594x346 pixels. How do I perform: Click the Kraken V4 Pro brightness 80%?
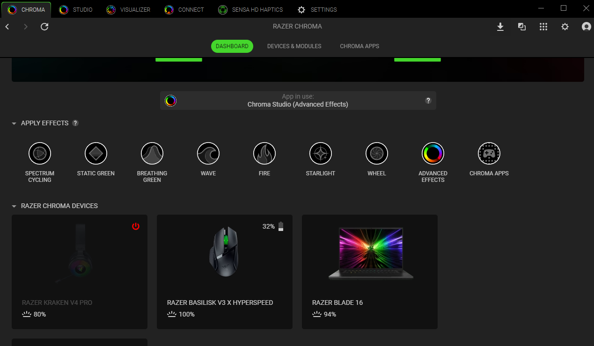(x=34, y=314)
